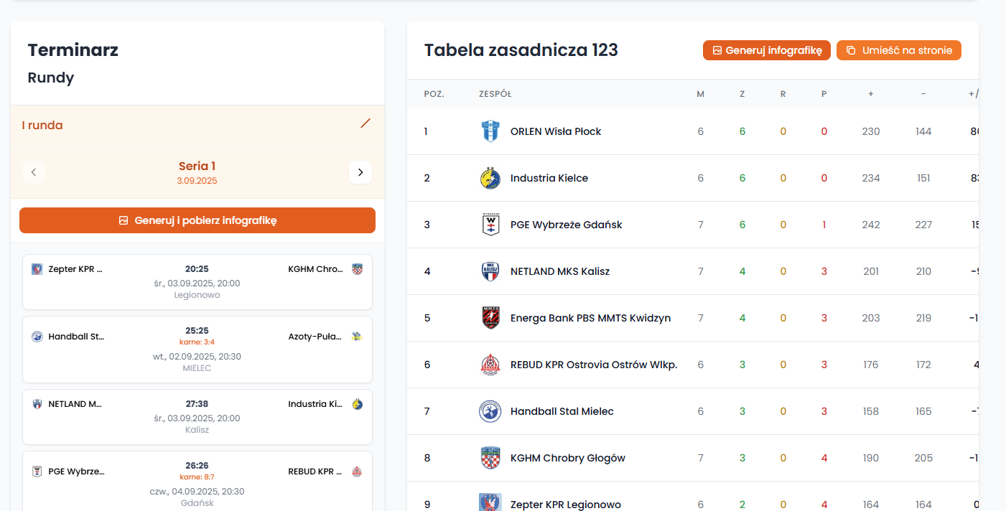Image resolution: width=1006 pixels, height=511 pixels.
Task: Open the Zepter KPR vs KGHM Chrobry match
Action: pyautogui.click(x=197, y=281)
